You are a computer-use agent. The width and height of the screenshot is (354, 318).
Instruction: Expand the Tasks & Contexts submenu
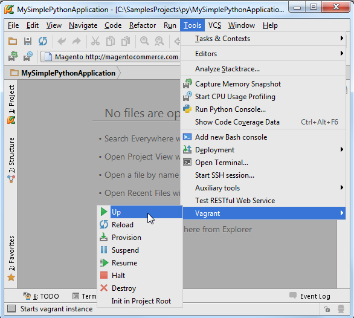263,39
